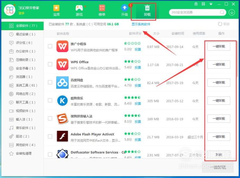Select 视频软件 (1) category
Screen dimensions: 240x178
click(23, 111)
